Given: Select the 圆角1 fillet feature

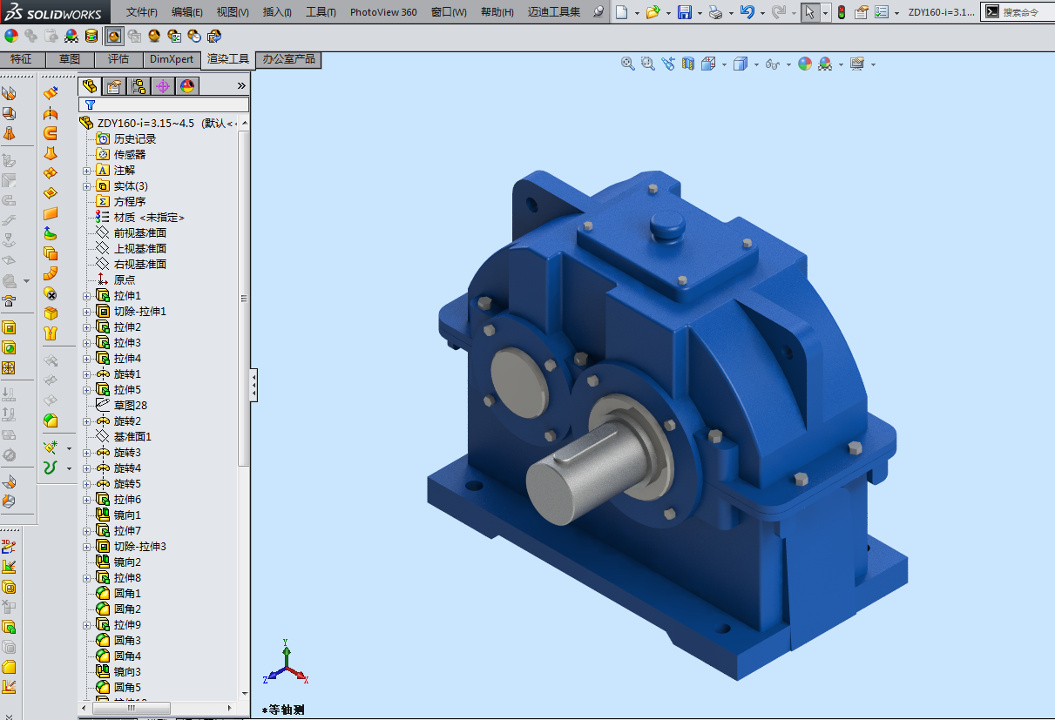Looking at the screenshot, I should click(127, 594).
